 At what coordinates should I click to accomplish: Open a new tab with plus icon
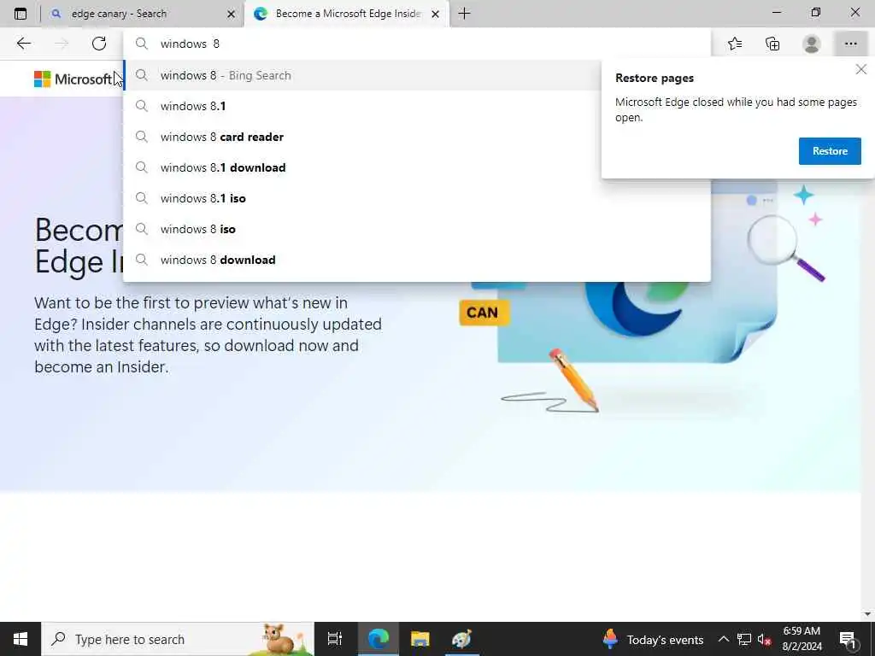click(464, 14)
